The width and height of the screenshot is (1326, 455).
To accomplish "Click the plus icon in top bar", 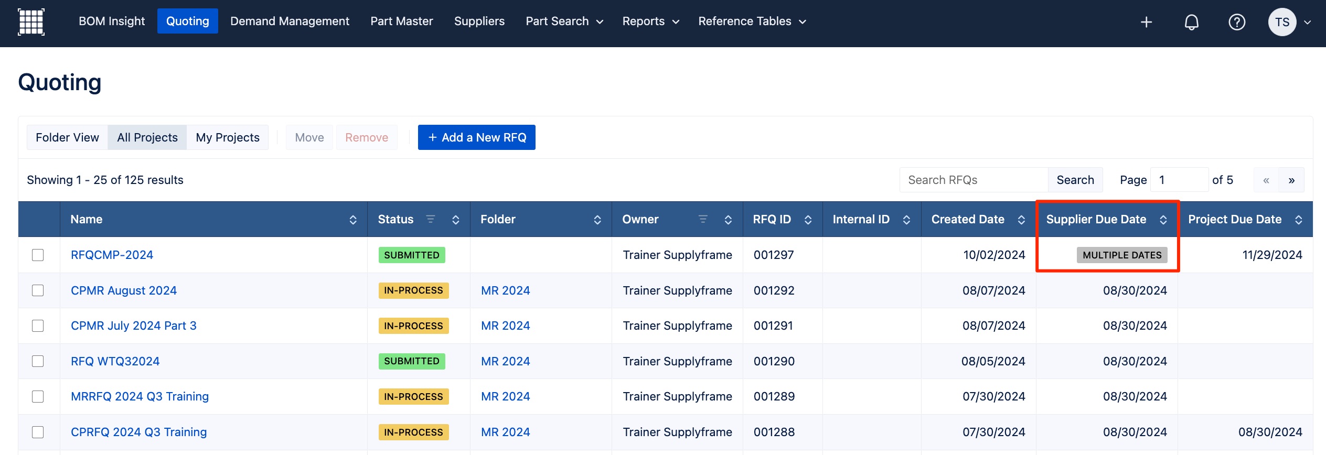I will (1147, 22).
